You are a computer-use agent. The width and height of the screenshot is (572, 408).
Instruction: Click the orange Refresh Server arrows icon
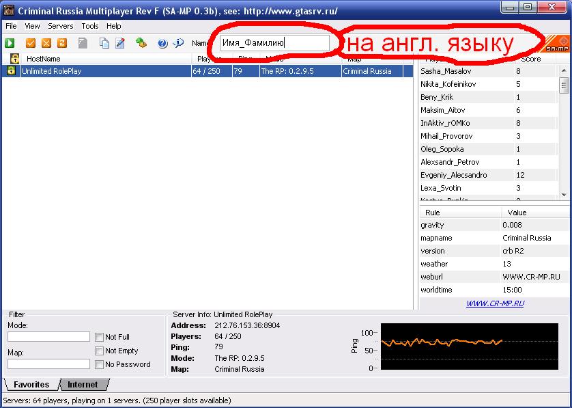[62, 43]
